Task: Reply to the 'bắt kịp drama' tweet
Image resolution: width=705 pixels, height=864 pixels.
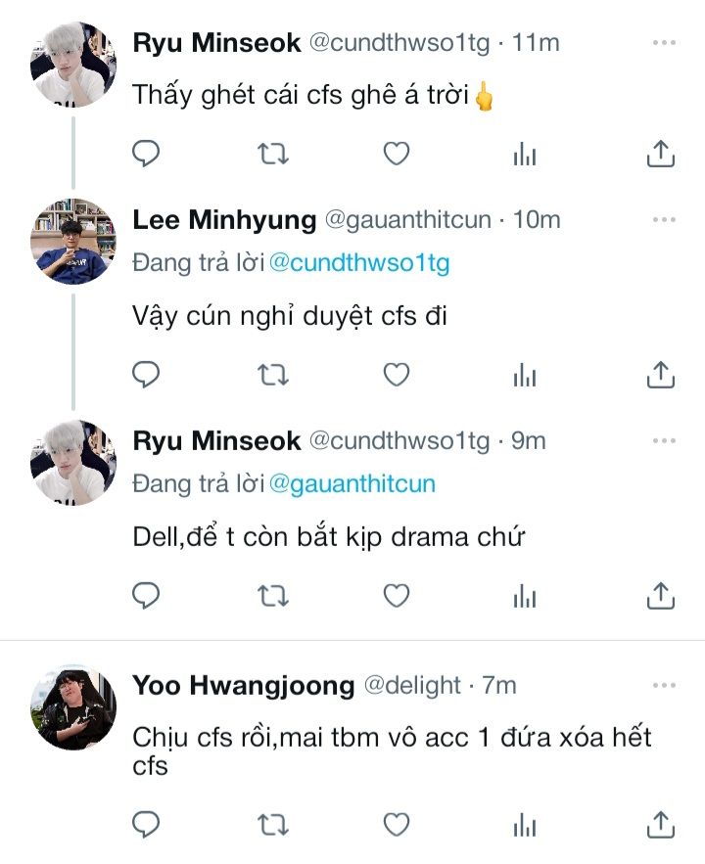Action: [x=146, y=594]
